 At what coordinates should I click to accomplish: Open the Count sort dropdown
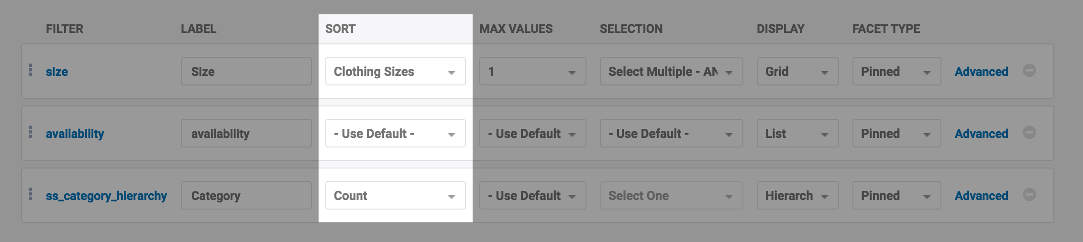395,196
